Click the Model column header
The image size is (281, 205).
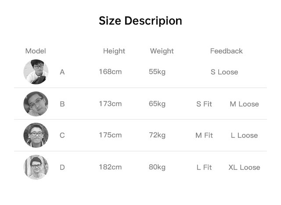36,51
